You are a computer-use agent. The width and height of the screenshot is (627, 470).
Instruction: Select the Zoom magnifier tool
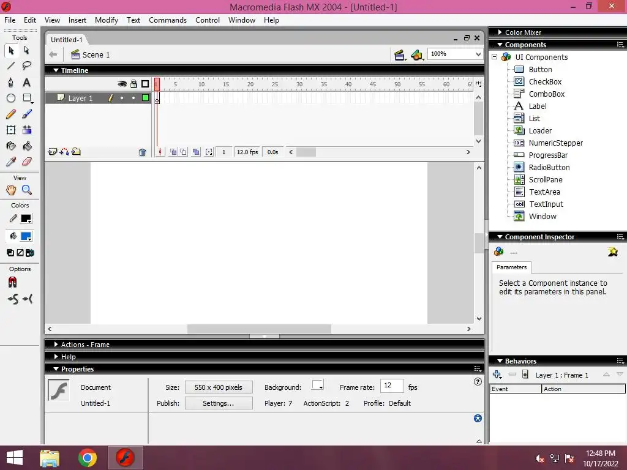click(x=27, y=190)
